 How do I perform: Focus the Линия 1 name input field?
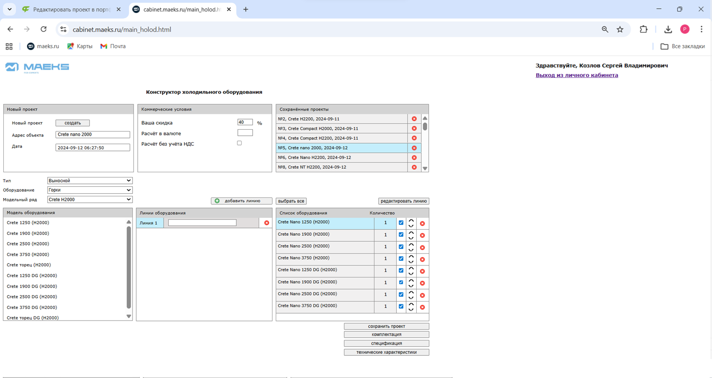202,223
